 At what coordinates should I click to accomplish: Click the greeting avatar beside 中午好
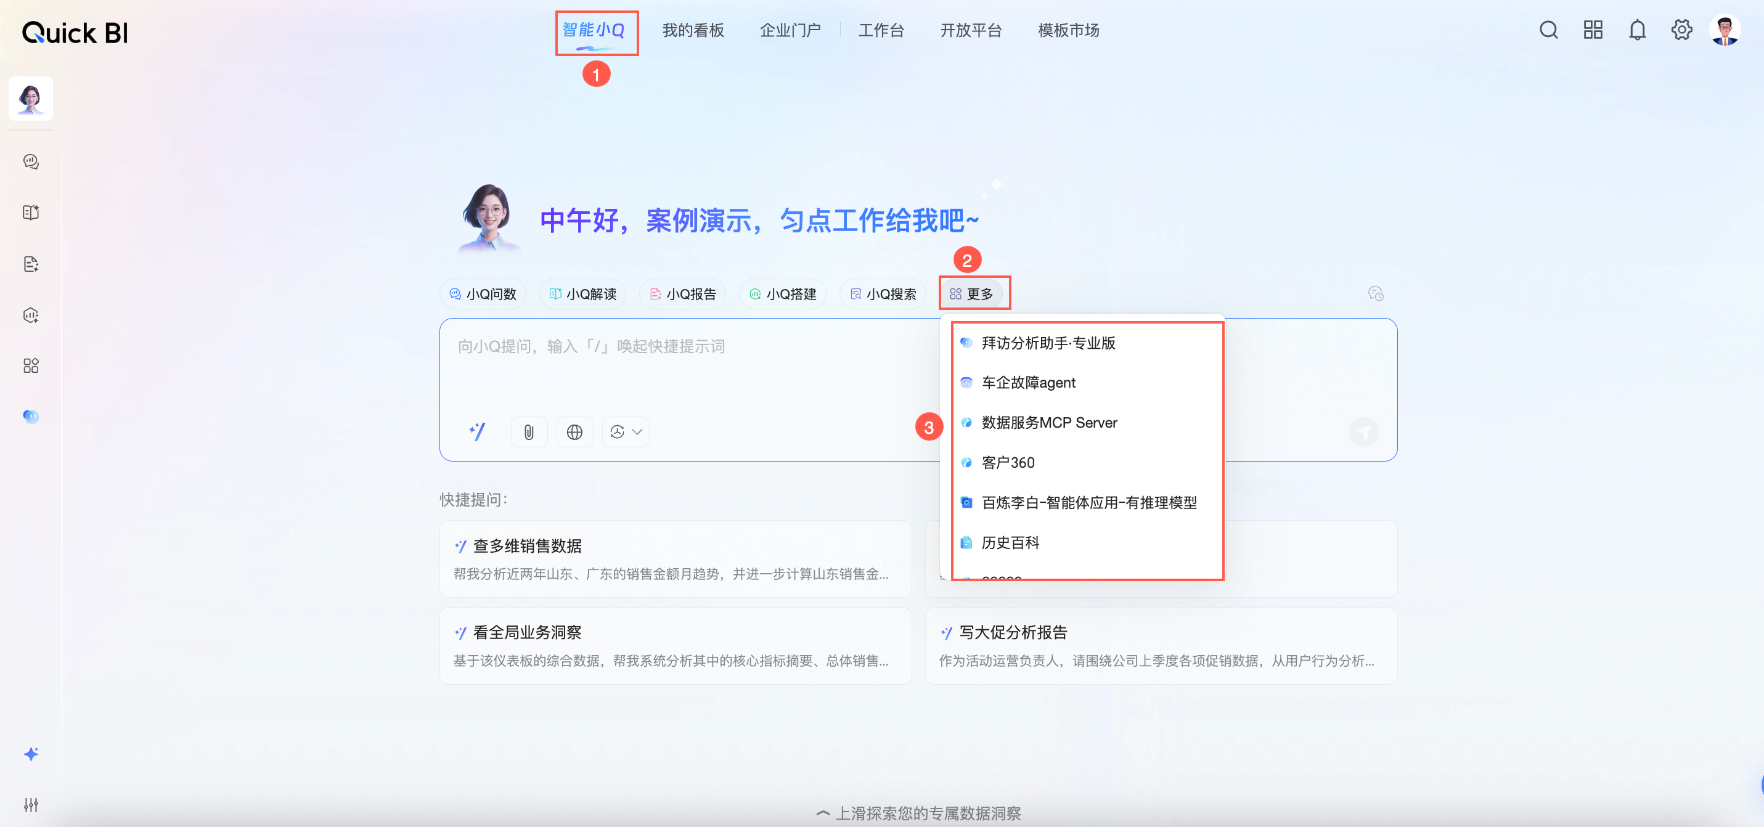click(x=488, y=218)
